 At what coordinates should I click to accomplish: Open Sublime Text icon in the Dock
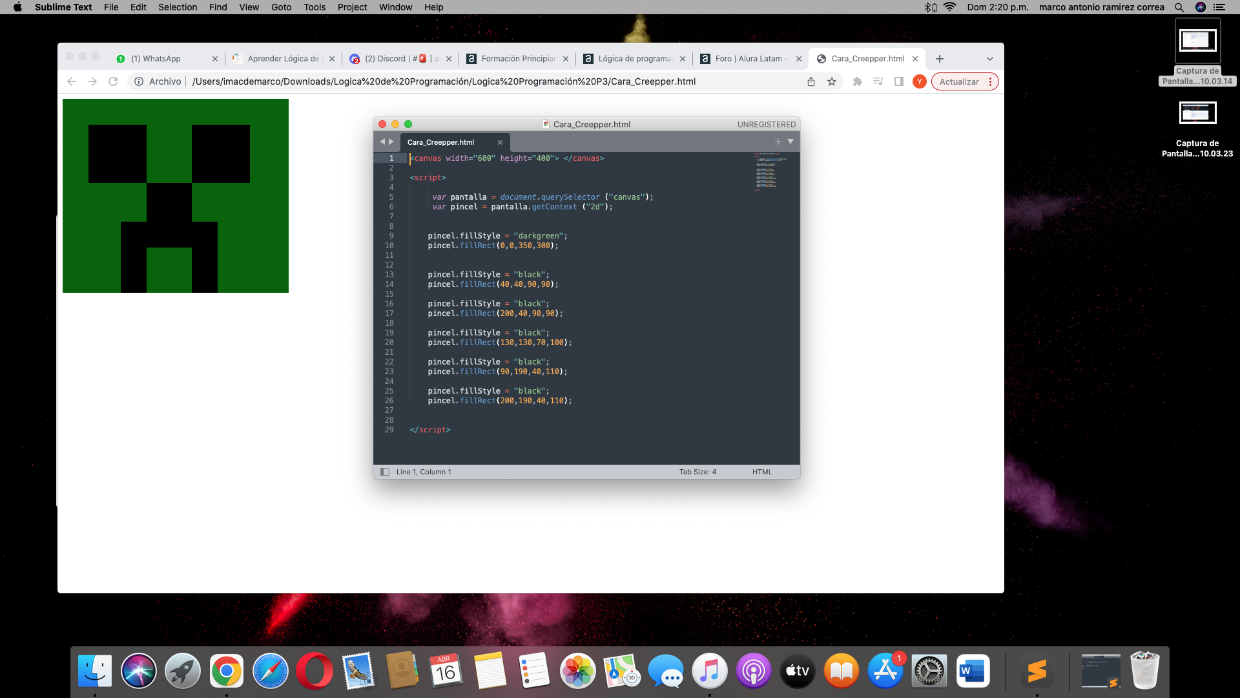tap(1037, 672)
